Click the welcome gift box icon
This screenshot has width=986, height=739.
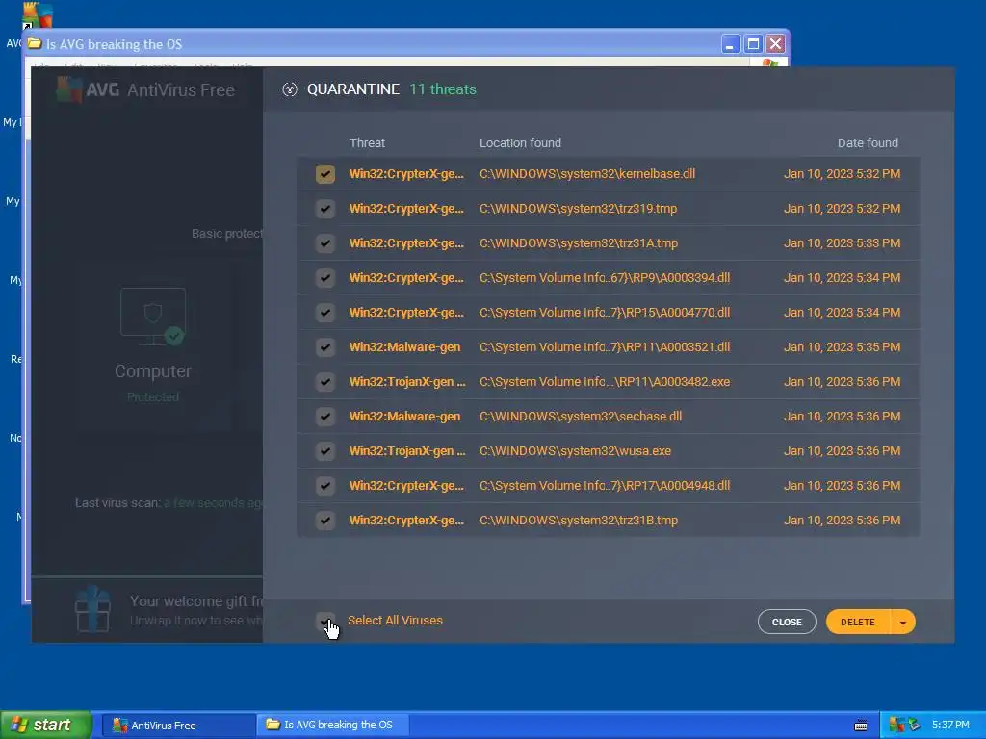pos(92,608)
